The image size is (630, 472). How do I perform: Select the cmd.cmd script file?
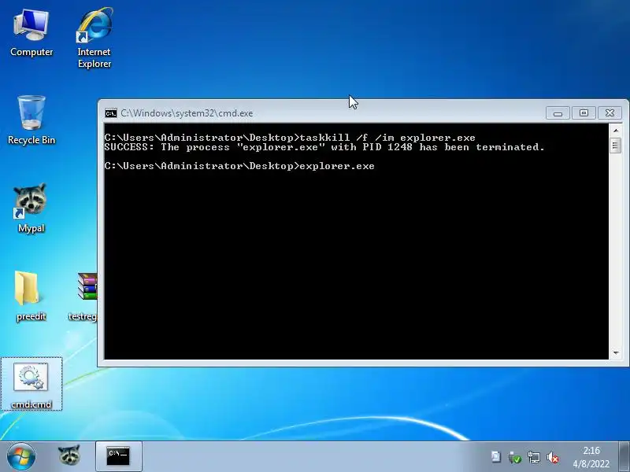[31, 384]
